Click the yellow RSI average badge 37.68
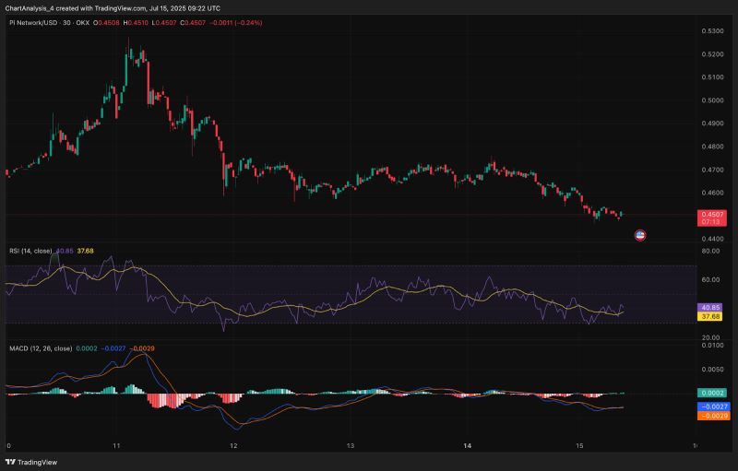This screenshot has height=471, width=738. click(x=710, y=316)
